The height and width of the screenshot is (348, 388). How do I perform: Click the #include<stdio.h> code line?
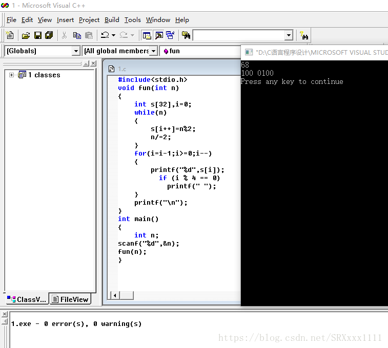(152, 79)
